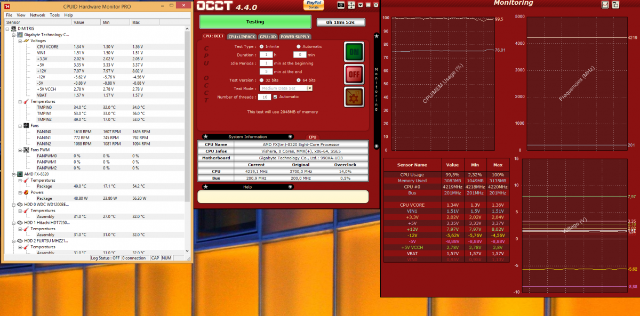The width and height of the screenshot is (640, 316).
Task: Open OCCT test settings gear icon
Action: 354,98
